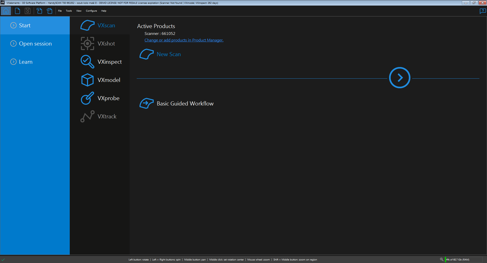
Task: Open the Configure menu
Action: (x=91, y=11)
